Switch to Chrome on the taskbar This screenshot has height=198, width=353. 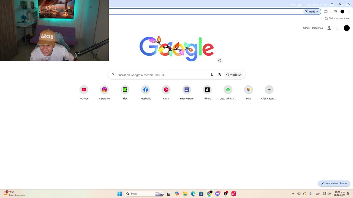pos(209,194)
